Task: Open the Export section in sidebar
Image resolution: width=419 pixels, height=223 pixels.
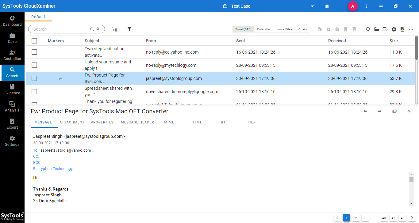Action: coord(12,124)
